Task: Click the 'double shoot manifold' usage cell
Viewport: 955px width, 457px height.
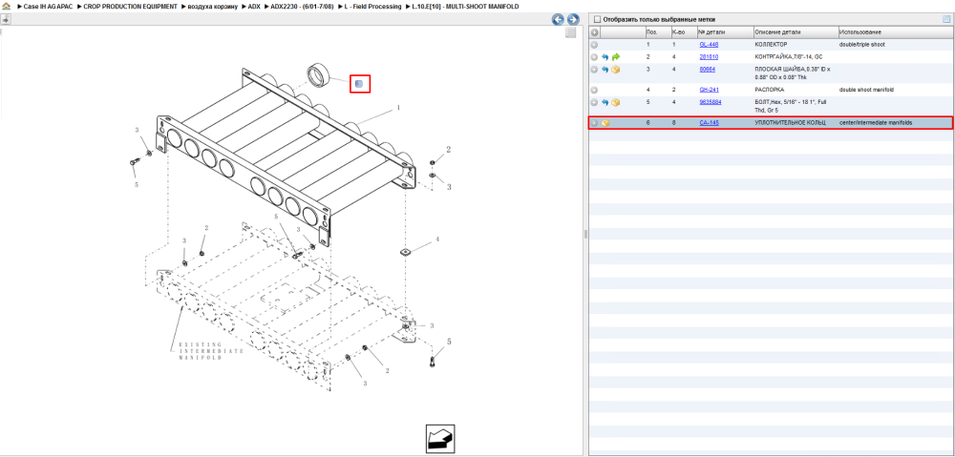Action: [x=867, y=90]
